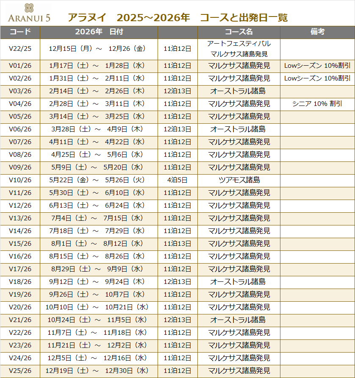
Task: Select the V22/25 code cell
Action: [20, 49]
